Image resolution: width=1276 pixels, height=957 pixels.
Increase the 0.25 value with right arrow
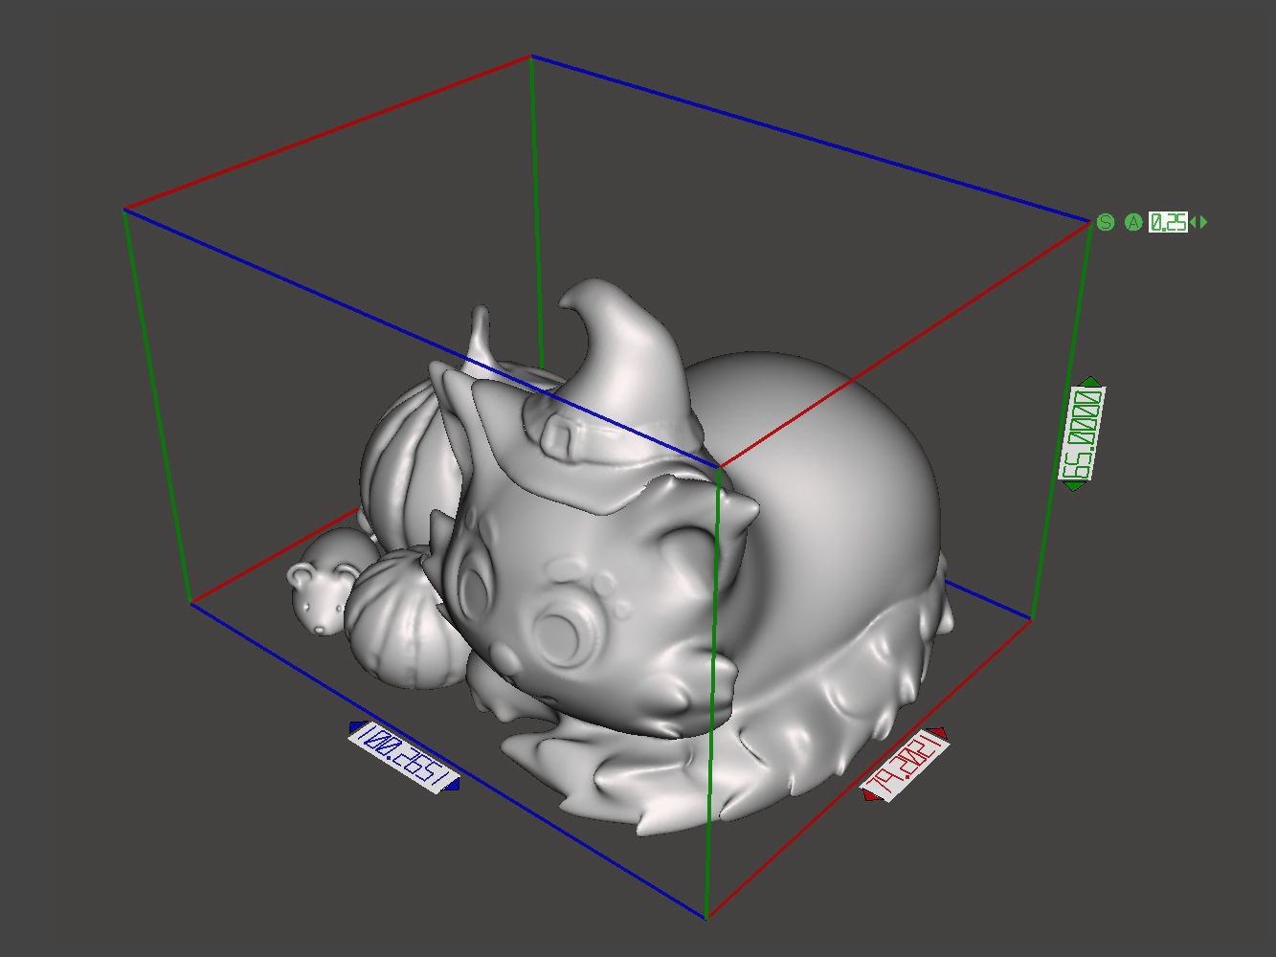1203,222
